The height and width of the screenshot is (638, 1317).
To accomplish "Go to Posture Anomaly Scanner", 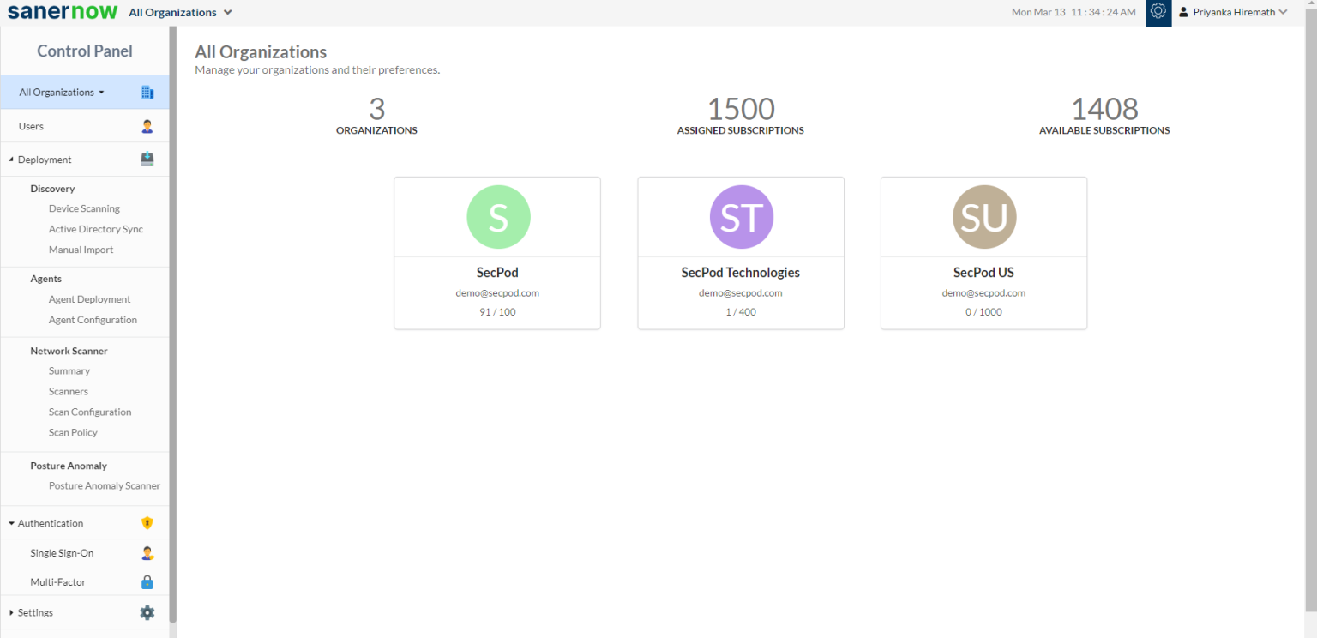I will tap(105, 485).
